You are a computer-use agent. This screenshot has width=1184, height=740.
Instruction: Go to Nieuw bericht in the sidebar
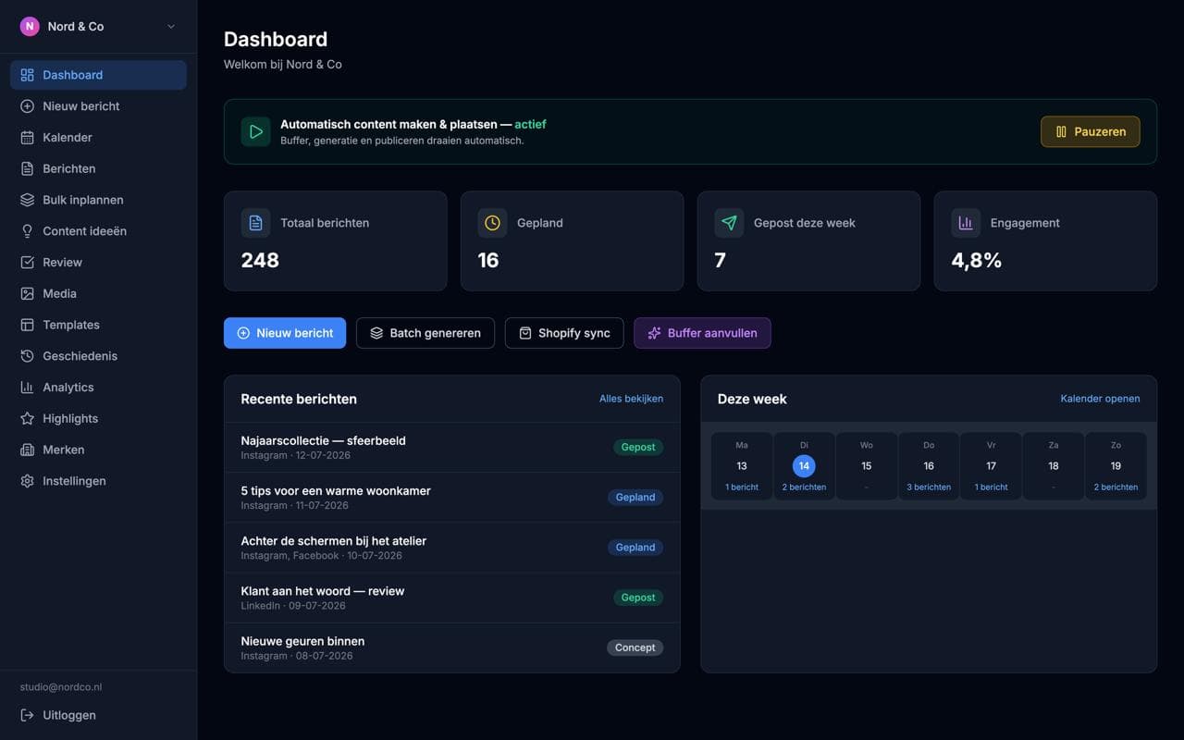(x=98, y=106)
